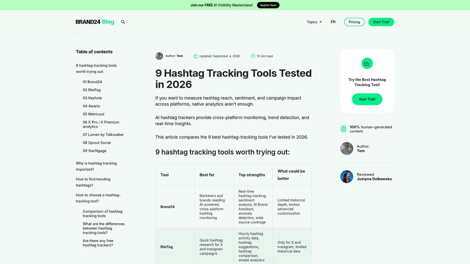Click the calendar icon beside Updated date
The width and height of the screenshot is (470, 264).
196,56
